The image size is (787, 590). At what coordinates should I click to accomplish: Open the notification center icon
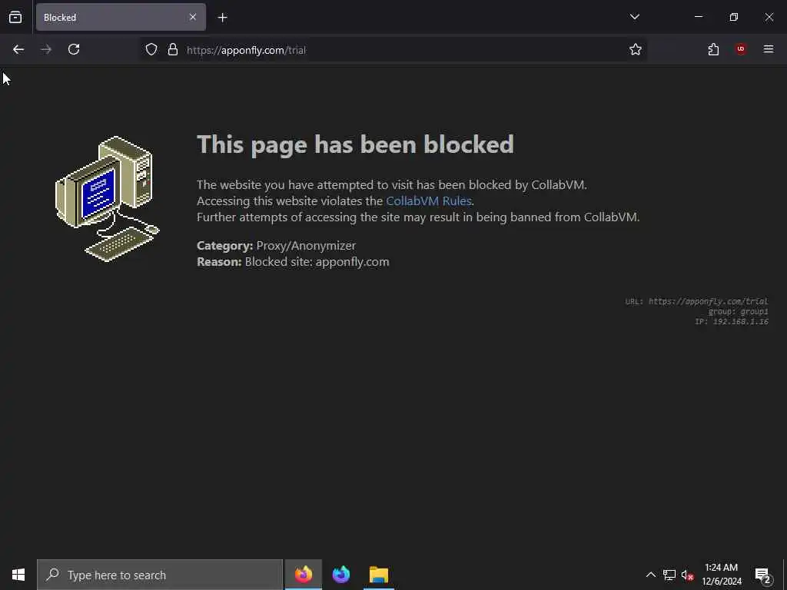click(763, 575)
